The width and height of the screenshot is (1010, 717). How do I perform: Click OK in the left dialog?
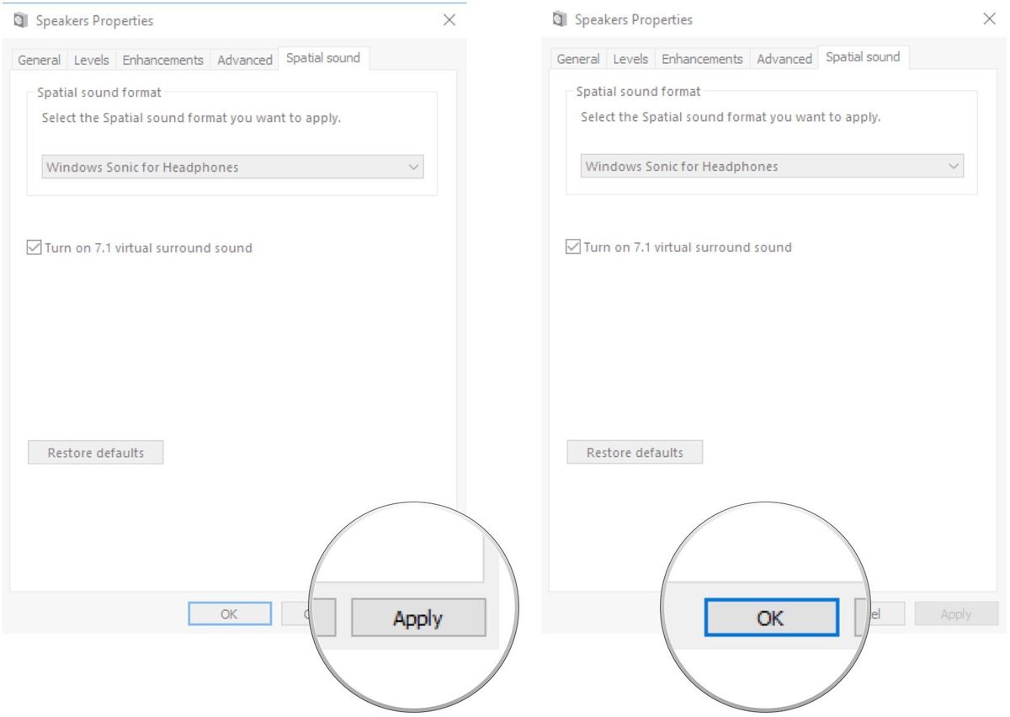pos(229,613)
